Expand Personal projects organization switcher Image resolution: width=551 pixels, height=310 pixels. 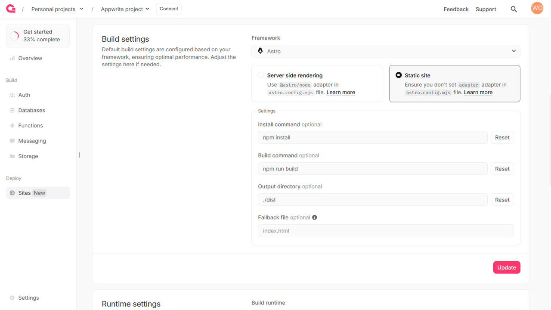[x=57, y=9]
